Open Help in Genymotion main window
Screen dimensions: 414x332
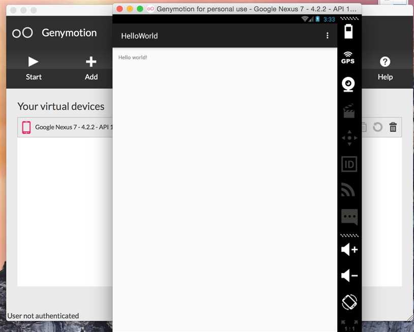click(385, 68)
